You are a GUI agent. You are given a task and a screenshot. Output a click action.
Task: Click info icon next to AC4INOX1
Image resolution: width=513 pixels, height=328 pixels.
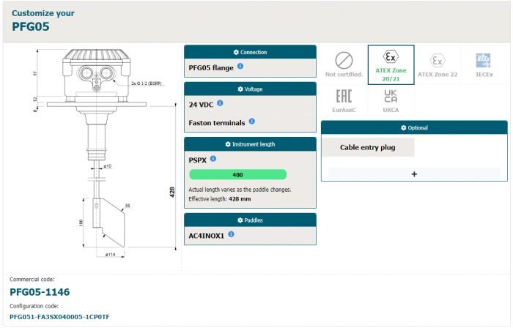coord(231,234)
